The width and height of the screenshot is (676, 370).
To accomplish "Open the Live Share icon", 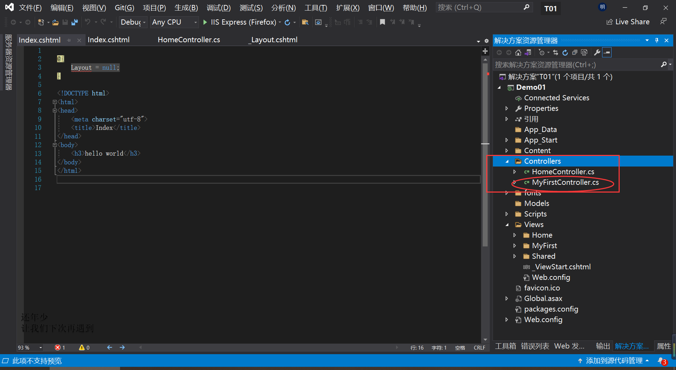I will [x=609, y=22].
